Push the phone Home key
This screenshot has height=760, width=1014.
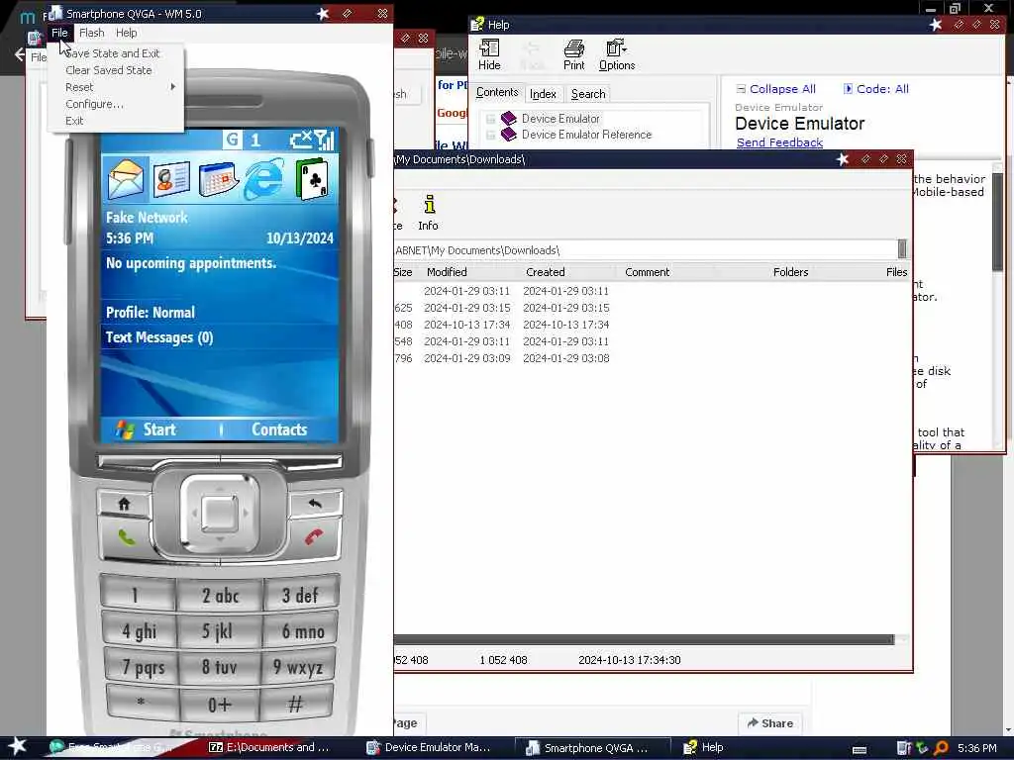124,504
